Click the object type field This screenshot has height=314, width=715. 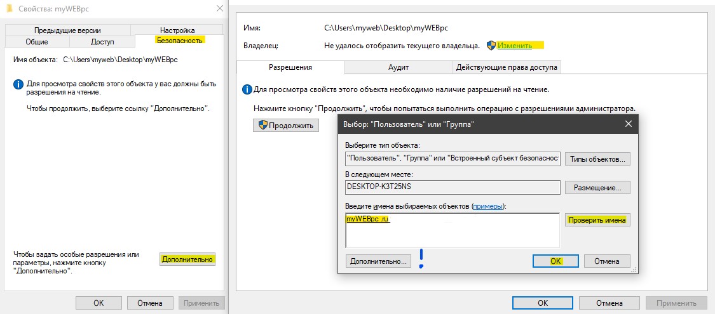[x=453, y=159]
